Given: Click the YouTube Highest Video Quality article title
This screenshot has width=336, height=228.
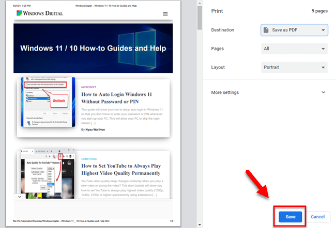Looking at the screenshot, I should coord(121,169).
